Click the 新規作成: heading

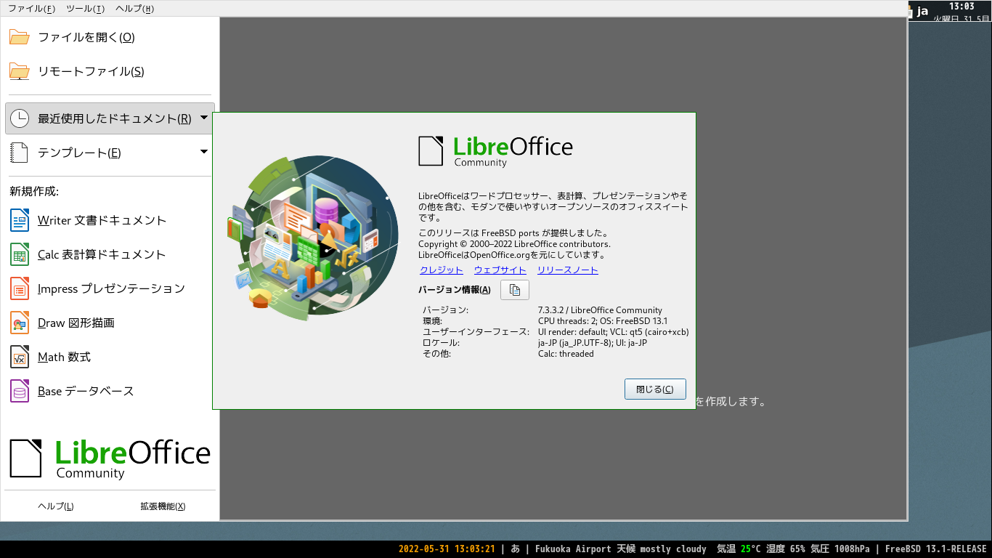click(x=34, y=192)
